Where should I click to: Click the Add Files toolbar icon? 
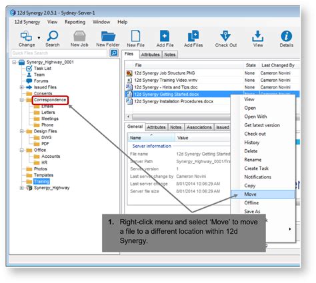click(x=193, y=36)
